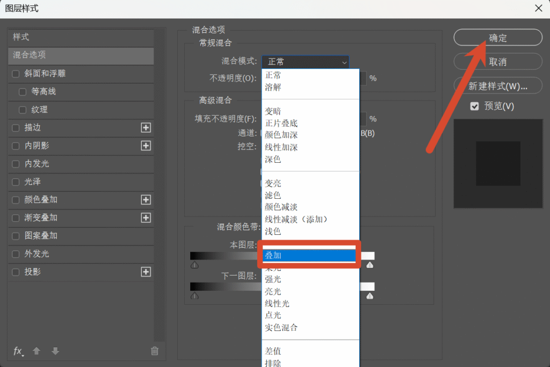Click 本图层 black point slider handle
Screen dimensions: 550x367
coord(194,265)
